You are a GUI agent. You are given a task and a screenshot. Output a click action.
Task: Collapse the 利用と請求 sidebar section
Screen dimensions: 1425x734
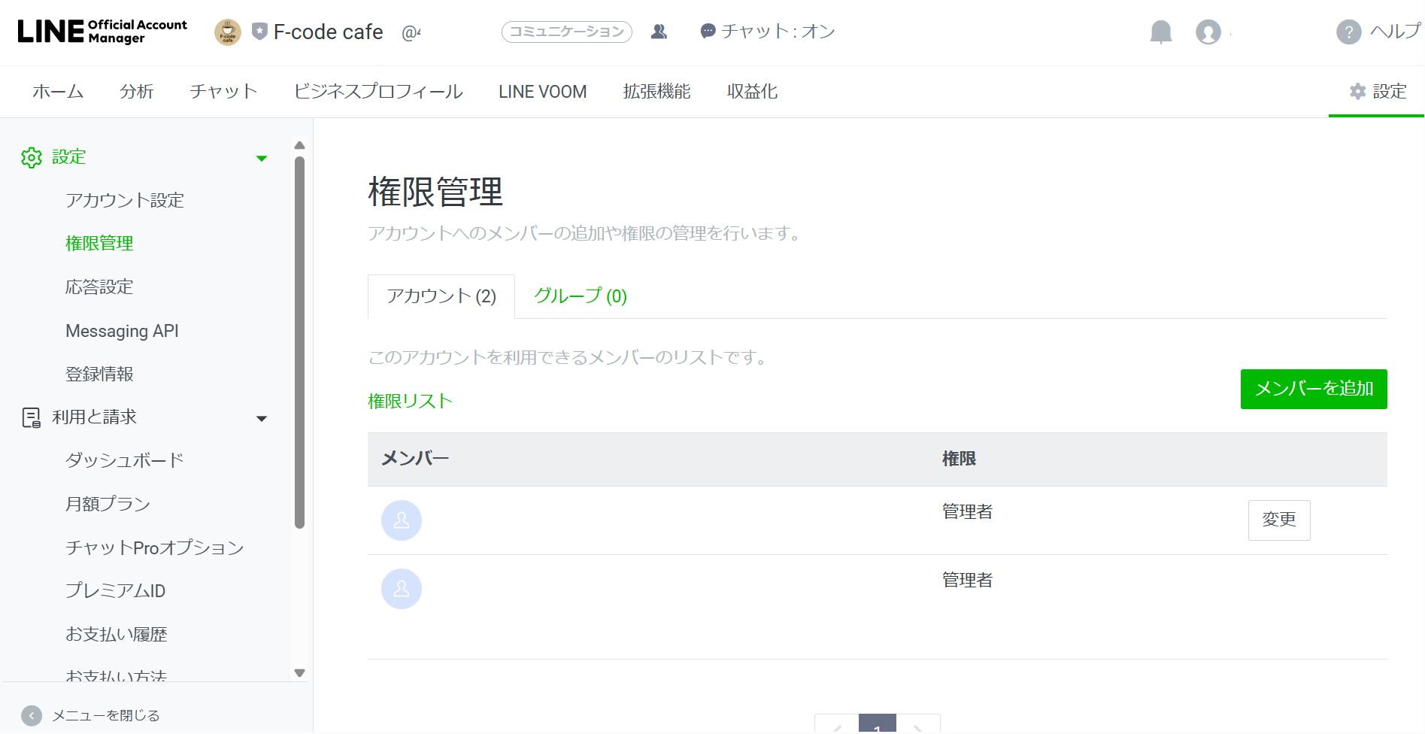pyautogui.click(x=262, y=418)
